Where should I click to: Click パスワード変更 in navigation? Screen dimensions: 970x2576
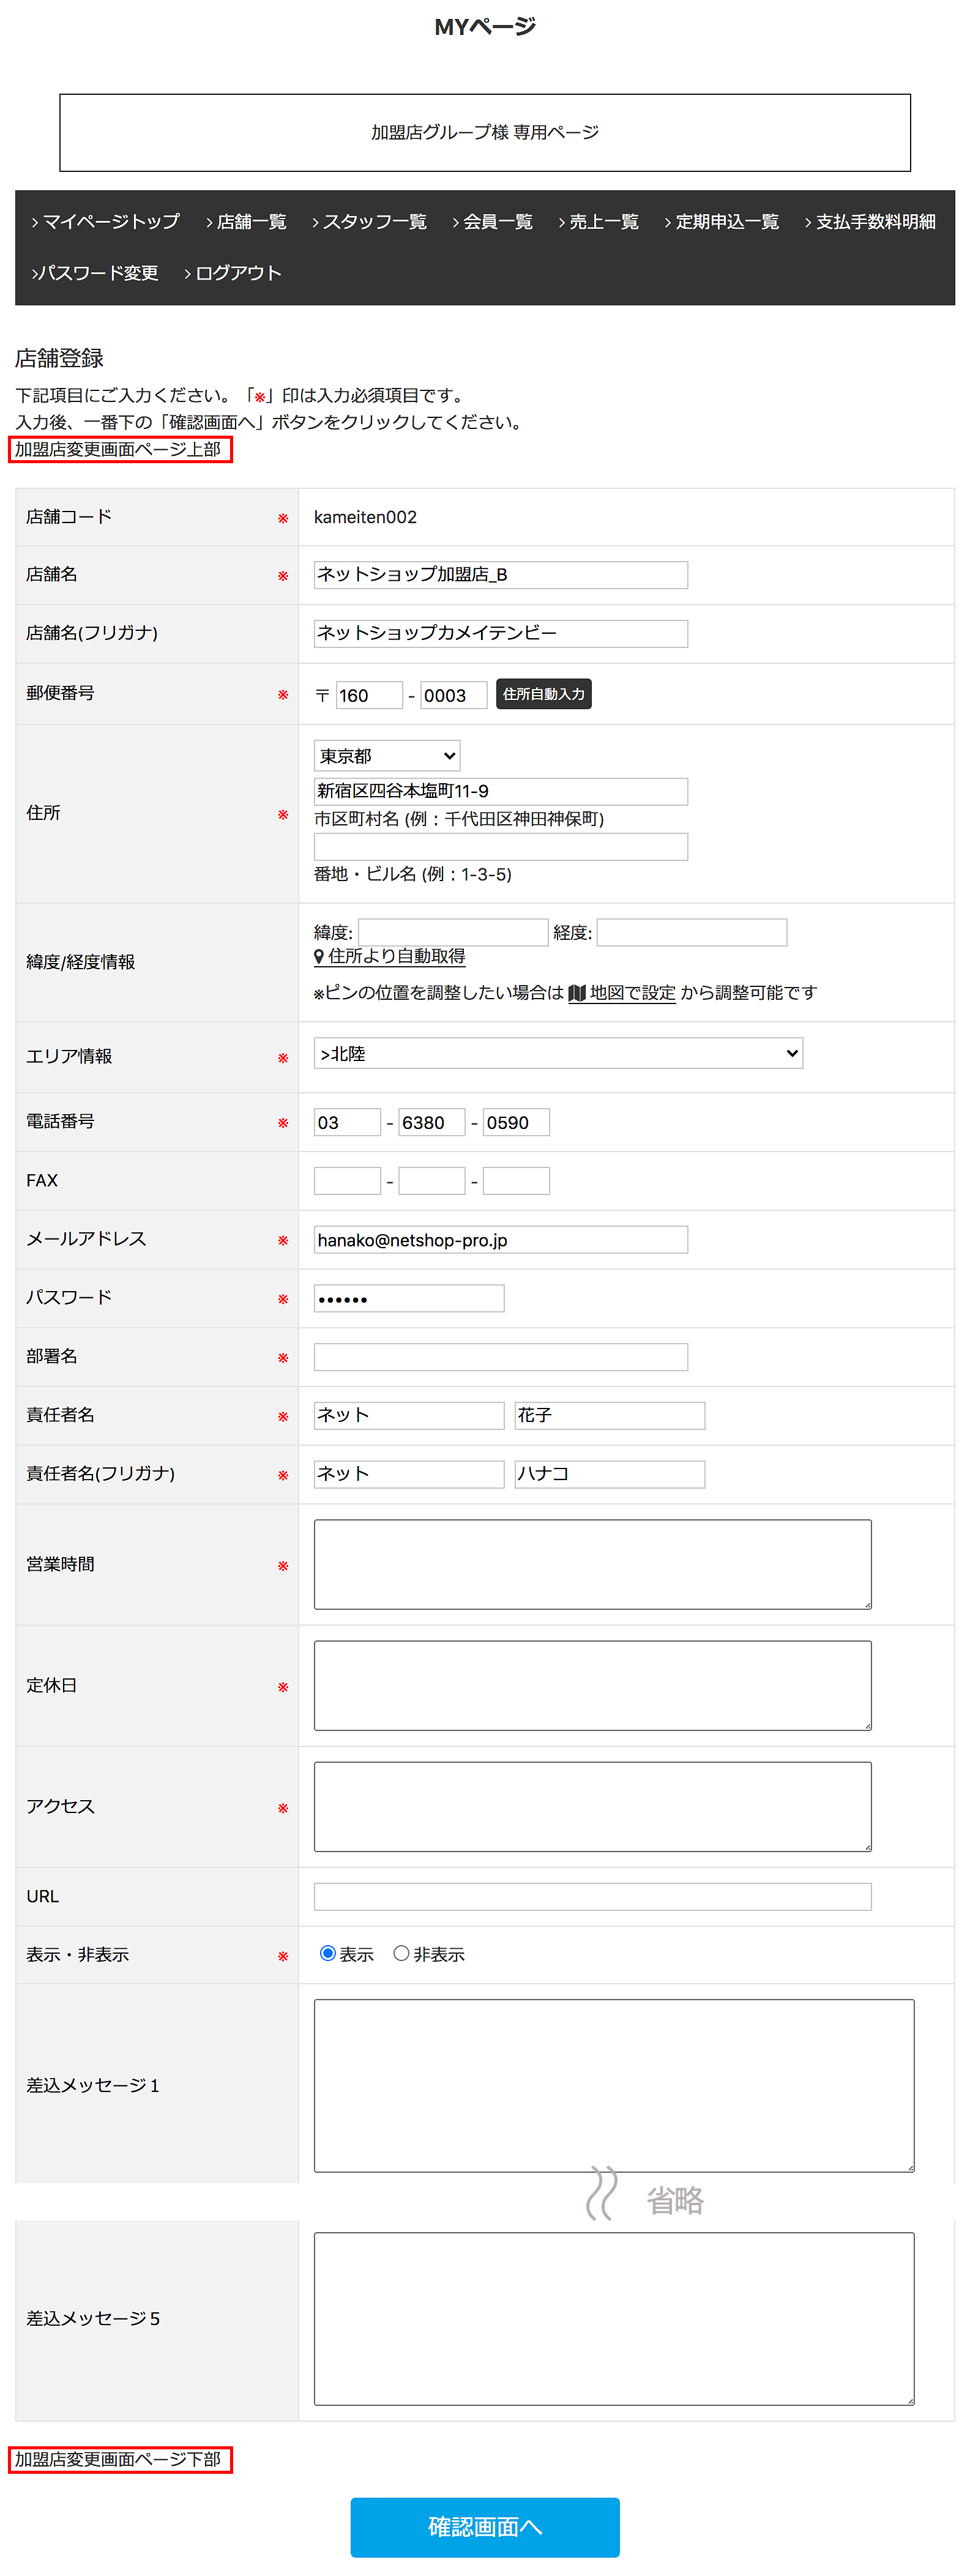(95, 273)
